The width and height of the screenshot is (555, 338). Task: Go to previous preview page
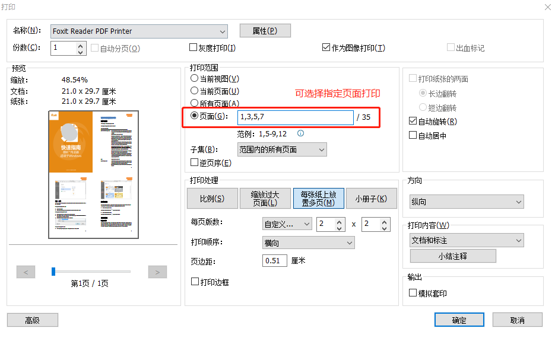tap(26, 272)
